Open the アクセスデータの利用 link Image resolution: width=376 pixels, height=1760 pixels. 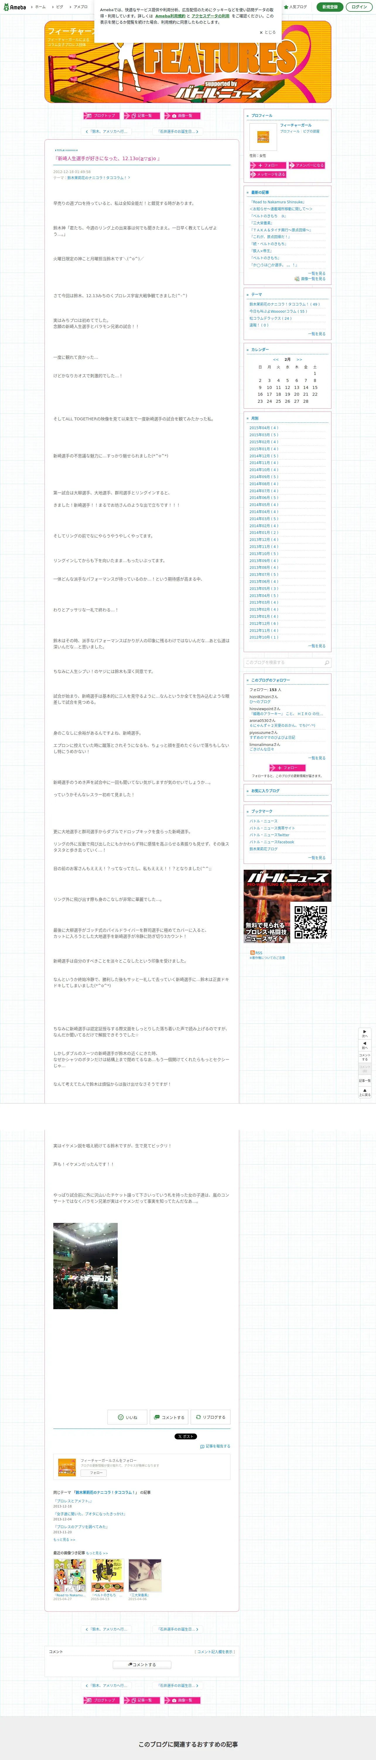click(210, 16)
